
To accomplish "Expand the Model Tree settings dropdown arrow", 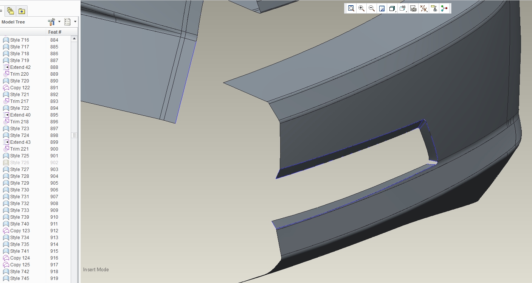I will 59,22.
